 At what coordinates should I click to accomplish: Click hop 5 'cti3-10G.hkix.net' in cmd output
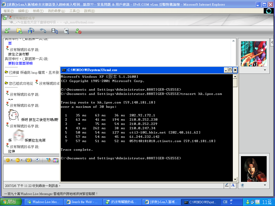(x=148, y=133)
